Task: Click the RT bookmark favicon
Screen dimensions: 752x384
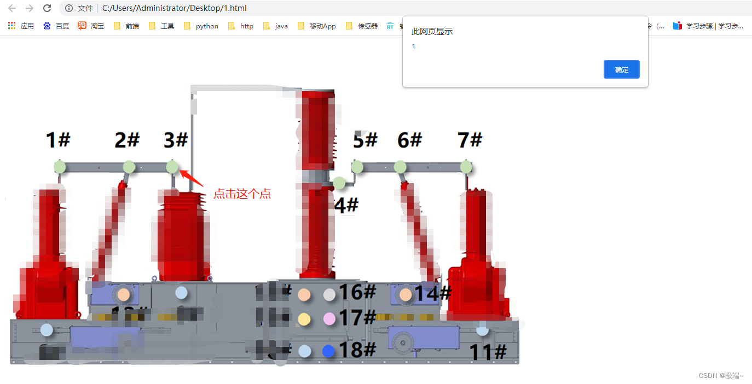Action: 390,25
